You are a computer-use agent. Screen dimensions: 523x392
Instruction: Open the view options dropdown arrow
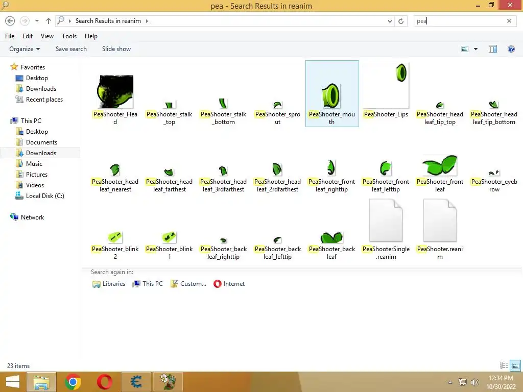(x=476, y=49)
